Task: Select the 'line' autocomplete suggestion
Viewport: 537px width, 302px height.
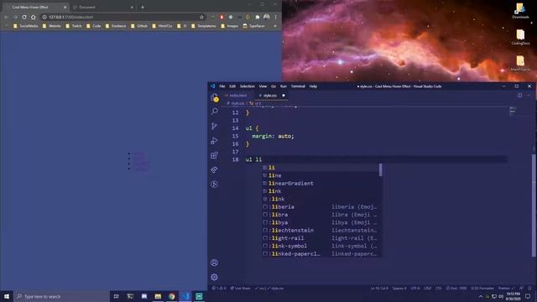Action: click(322, 175)
